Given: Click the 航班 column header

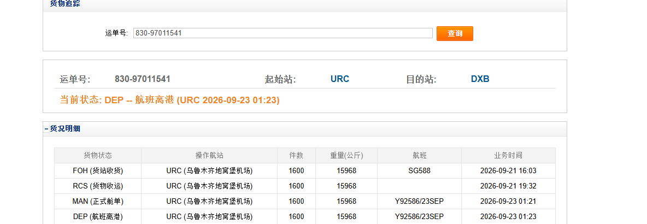Looking at the screenshot, I should click(x=419, y=156).
